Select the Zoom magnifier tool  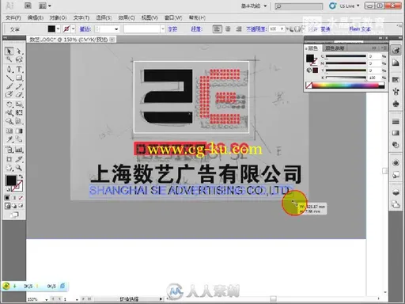19,168
